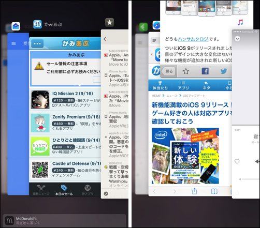Open the star Reeder app icon
This screenshot has width=260, height=228.
tap(109, 22)
